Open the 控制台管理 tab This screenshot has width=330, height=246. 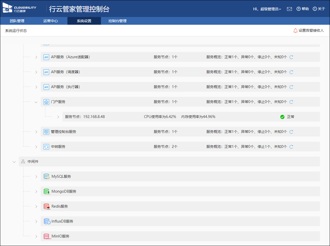(117, 21)
